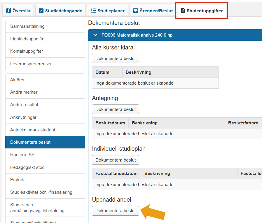Select Identitetsuppgifter in the sidebar
The image size is (262, 223).
click(45, 39)
